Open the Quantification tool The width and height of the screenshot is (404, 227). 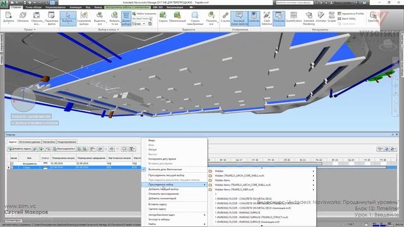[x=294, y=17]
